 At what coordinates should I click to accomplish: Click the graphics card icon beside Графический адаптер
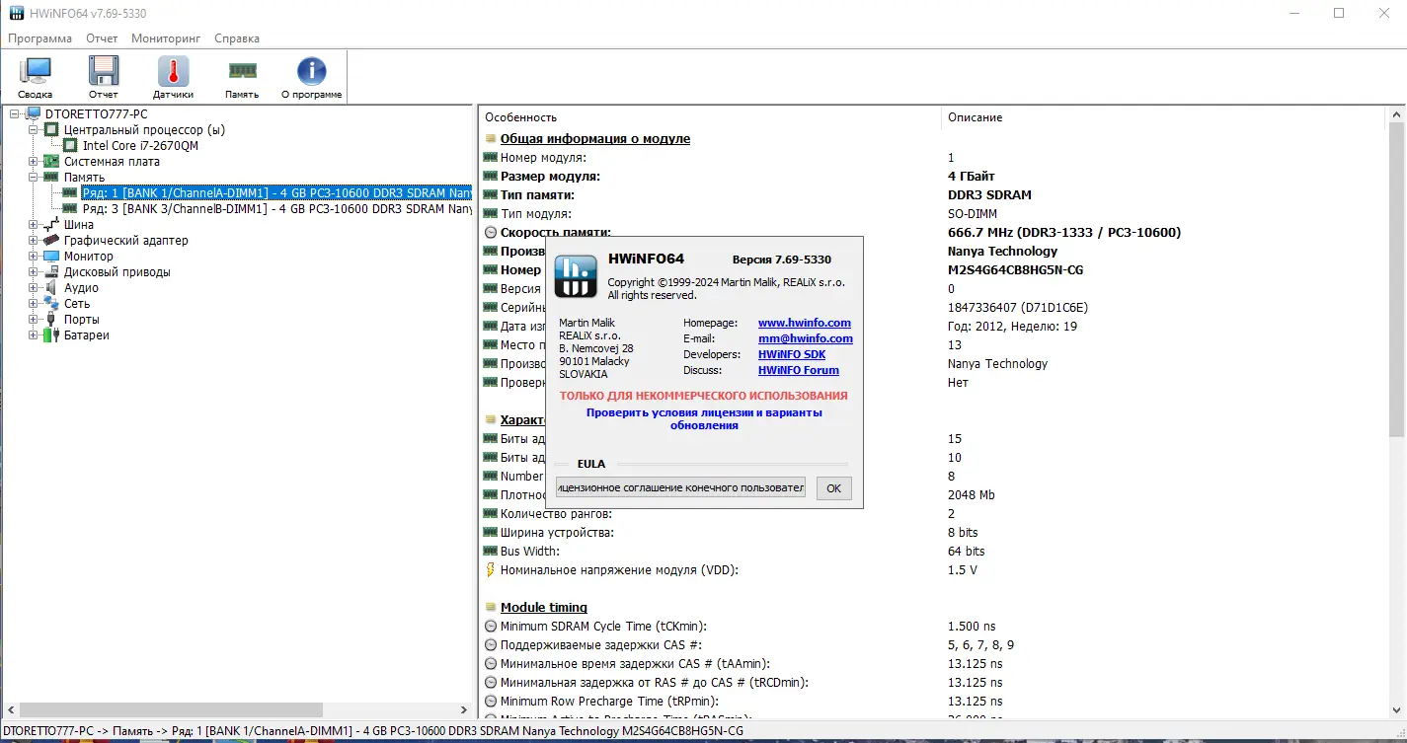[52, 241]
